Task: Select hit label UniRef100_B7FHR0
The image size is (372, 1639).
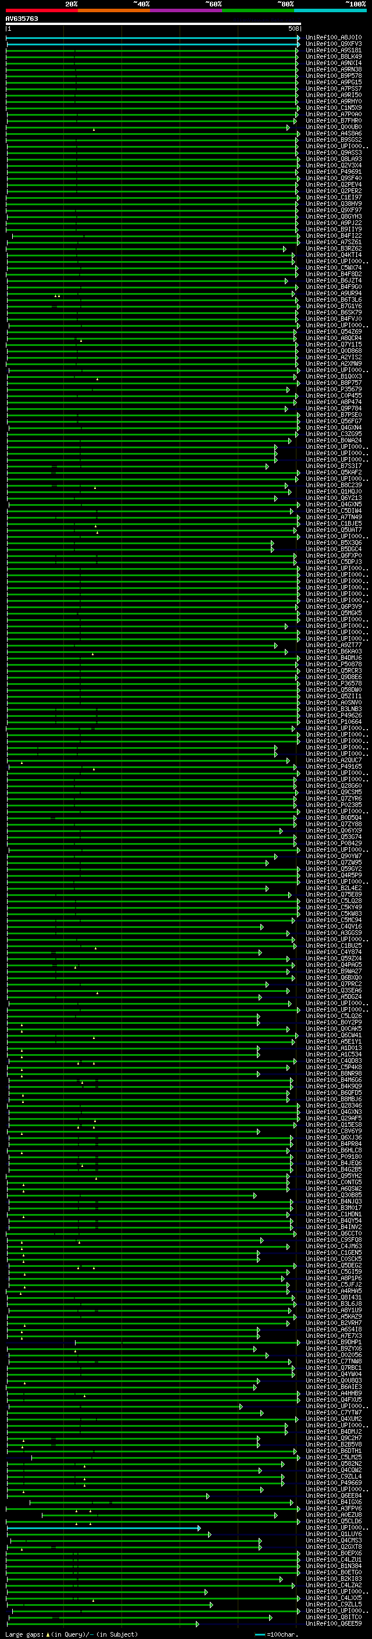Action: [334, 121]
